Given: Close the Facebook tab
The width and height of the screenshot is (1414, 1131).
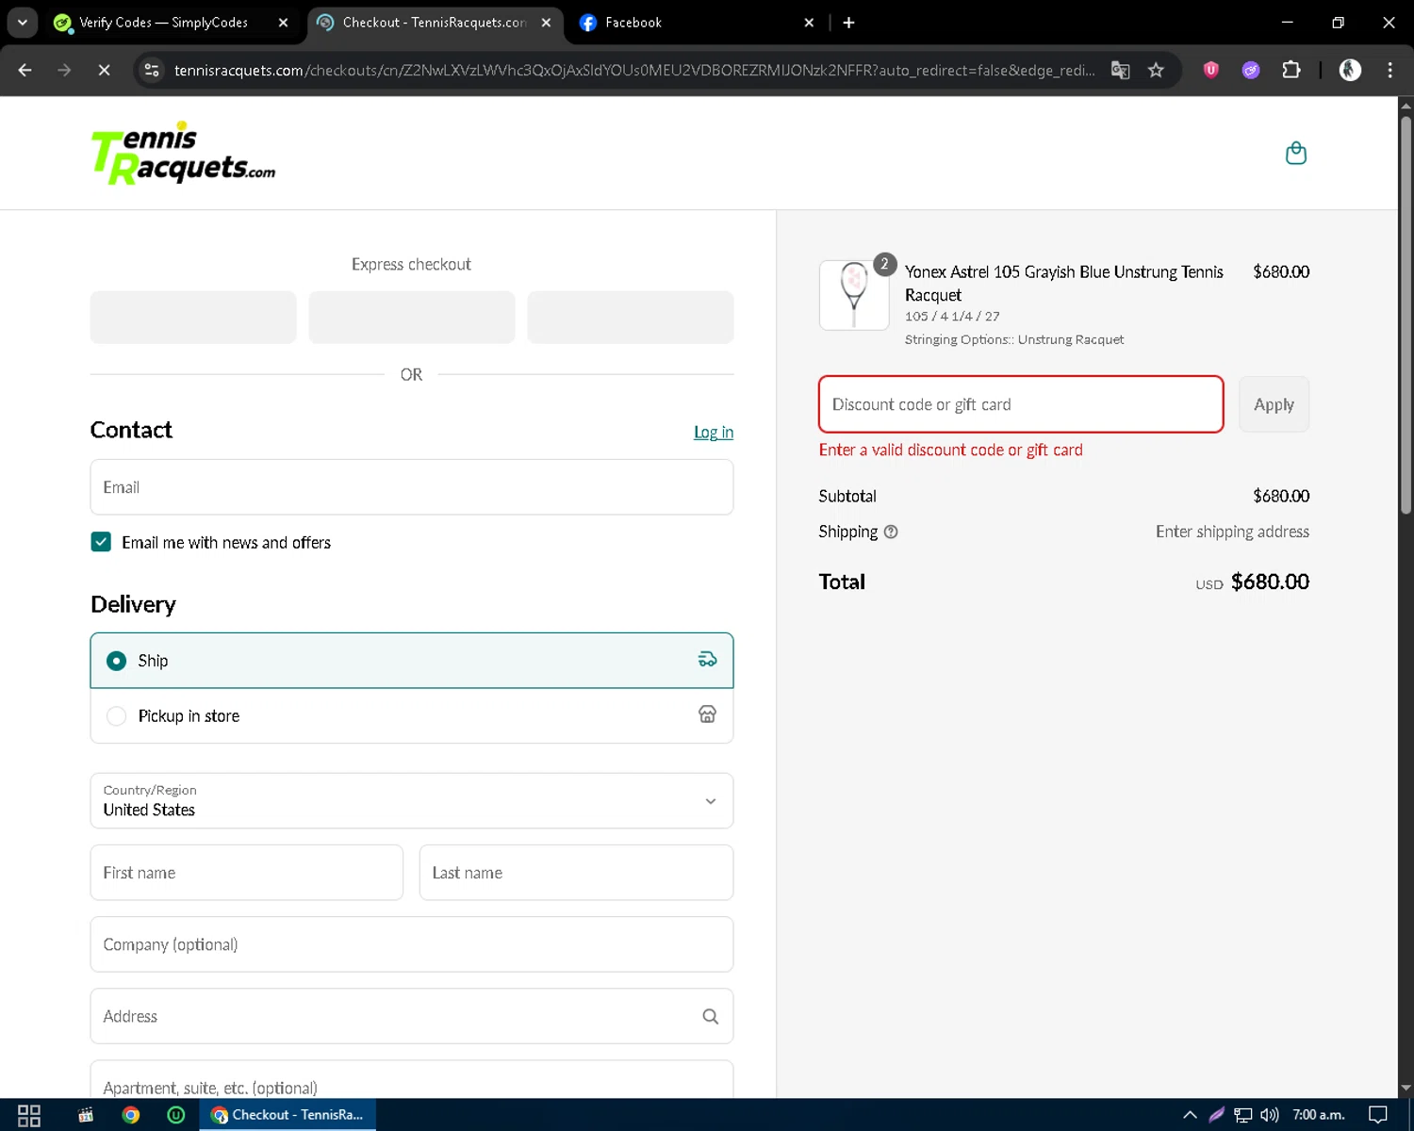Looking at the screenshot, I should click(809, 23).
